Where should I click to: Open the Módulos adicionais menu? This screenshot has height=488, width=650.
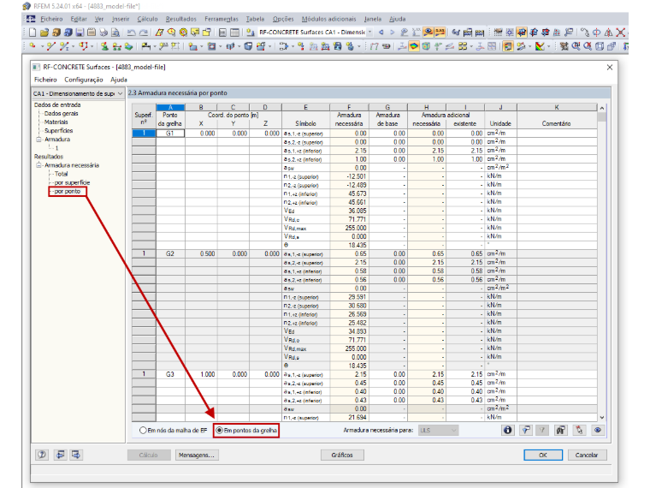pyautogui.click(x=328, y=19)
